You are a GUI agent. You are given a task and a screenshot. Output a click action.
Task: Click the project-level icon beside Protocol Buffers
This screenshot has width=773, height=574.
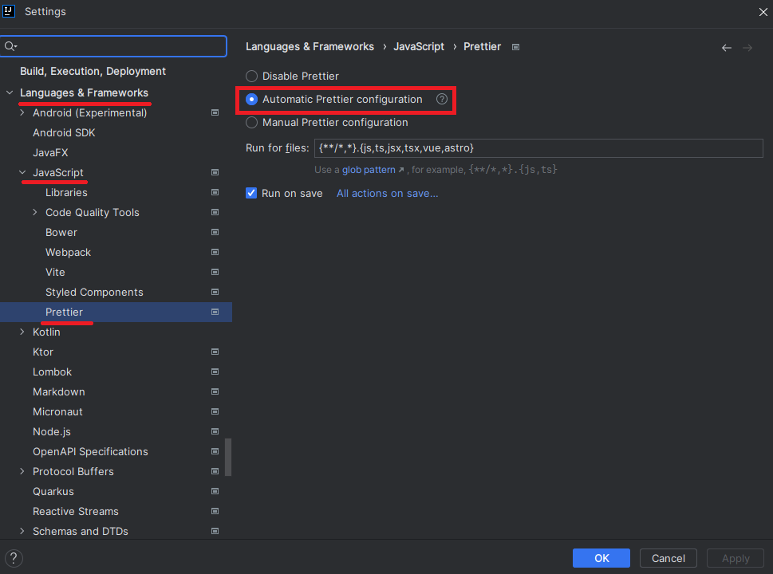coord(215,472)
